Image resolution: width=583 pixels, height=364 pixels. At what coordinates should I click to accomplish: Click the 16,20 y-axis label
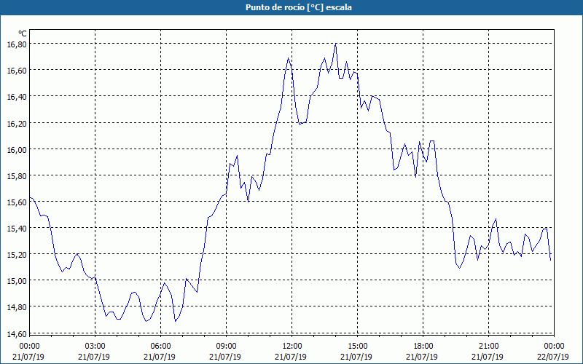(x=16, y=123)
